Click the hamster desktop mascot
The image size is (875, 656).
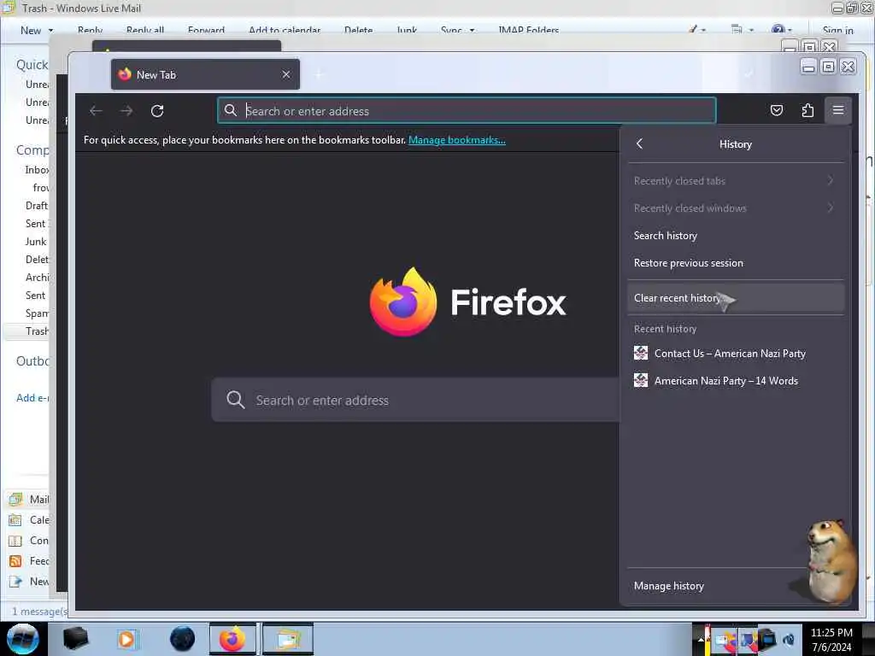click(x=831, y=562)
